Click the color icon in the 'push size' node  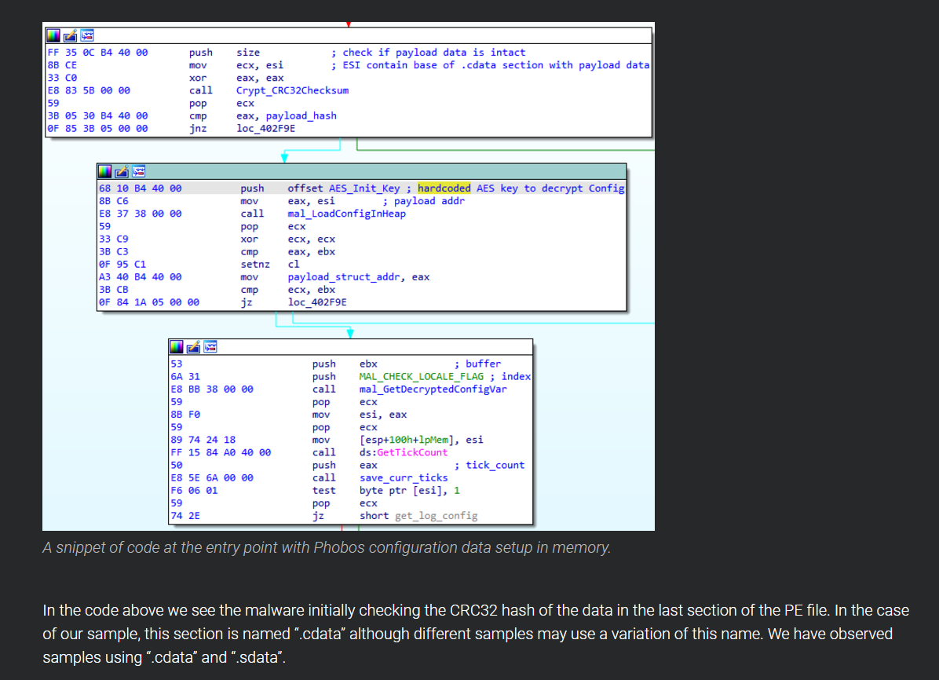[x=53, y=35]
